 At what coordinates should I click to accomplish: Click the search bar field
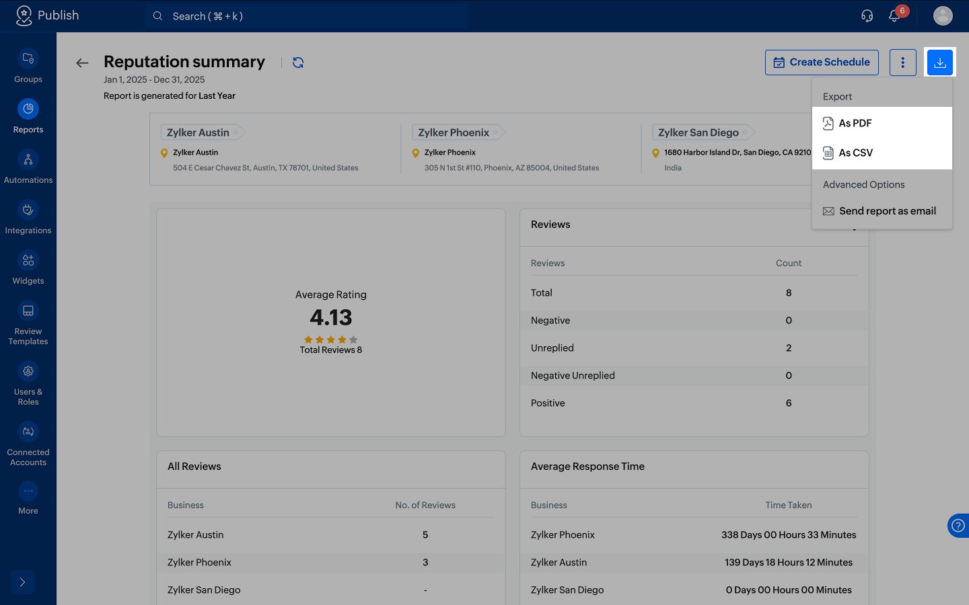[307, 16]
